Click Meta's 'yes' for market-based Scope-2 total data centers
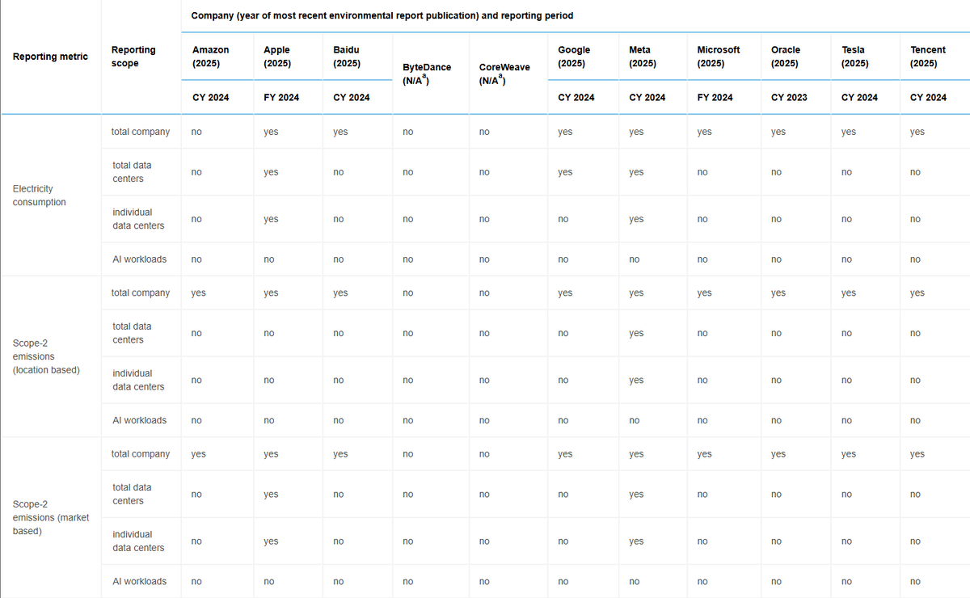 tap(636, 495)
